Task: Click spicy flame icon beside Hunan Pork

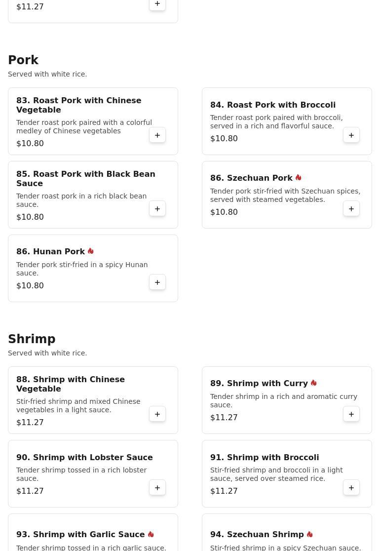Action: coord(91,251)
